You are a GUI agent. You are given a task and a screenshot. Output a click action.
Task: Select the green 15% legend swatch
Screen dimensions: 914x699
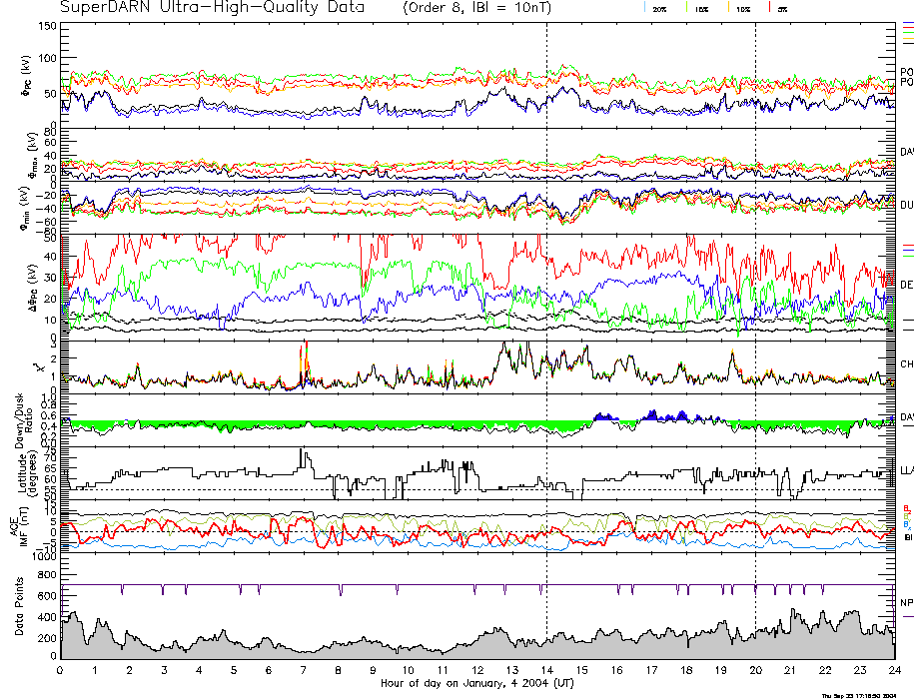pyautogui.click(x=686, y=8)
